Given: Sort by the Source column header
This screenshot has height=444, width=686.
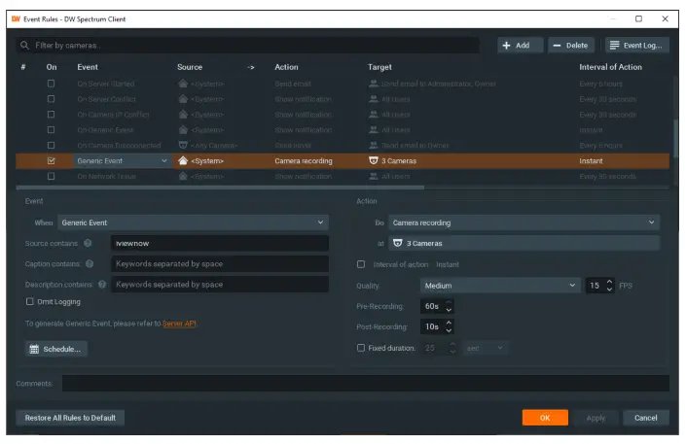Looking at the screenshot, I should (190, 67).
